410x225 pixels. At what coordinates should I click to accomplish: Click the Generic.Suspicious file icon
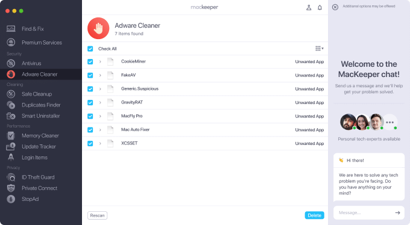pos(110,89)
